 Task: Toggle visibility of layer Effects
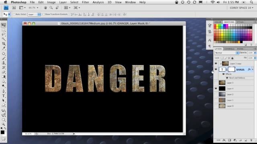click(223, 74)
